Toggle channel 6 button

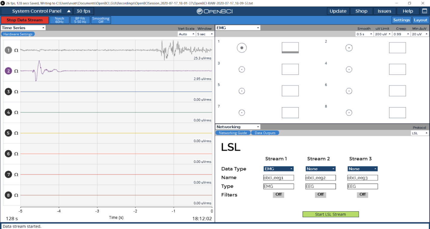pyautogui.click(x=8, y=154)
